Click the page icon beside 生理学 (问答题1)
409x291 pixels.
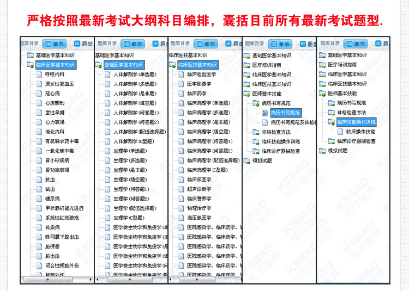(x=107, y=189)
